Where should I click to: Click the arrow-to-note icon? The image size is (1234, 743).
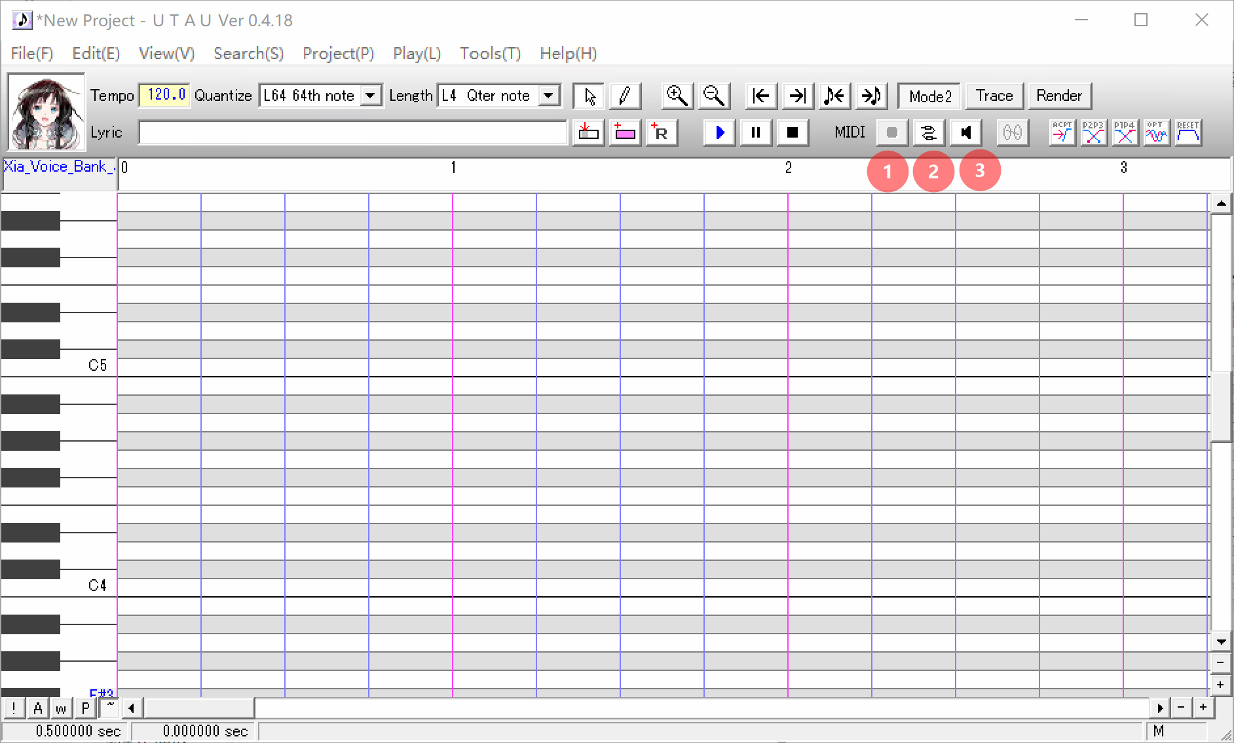tap(871, 96)
